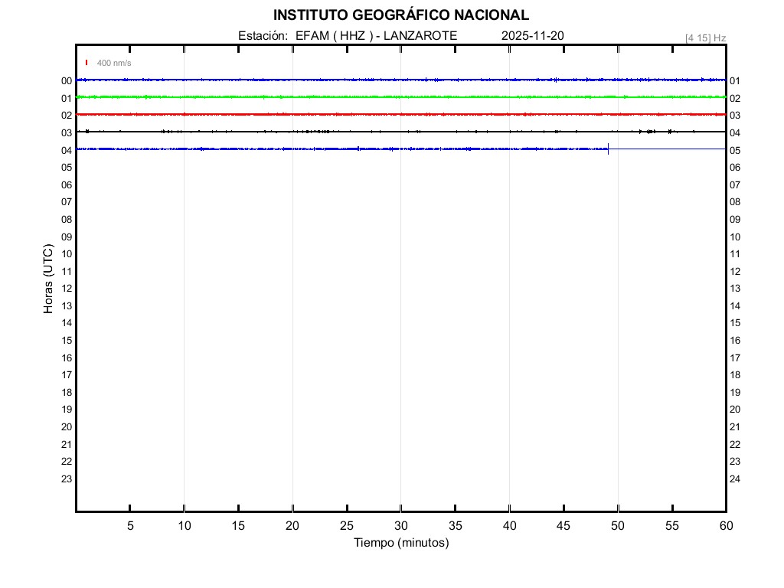Click the Tiempo (minutos) axis label
This screenshot has width=784, height=588.
coord(400,543)
